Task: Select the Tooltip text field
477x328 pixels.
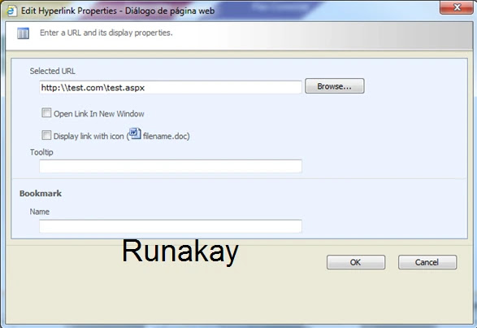Action: [x=171, y=166]
